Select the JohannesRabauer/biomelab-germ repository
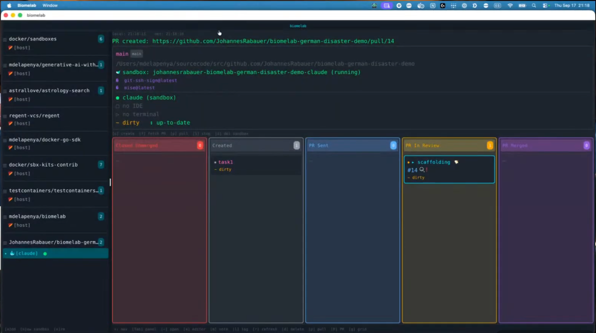The height and width of the screenshot is (333, 596). (x=54, y=242)
